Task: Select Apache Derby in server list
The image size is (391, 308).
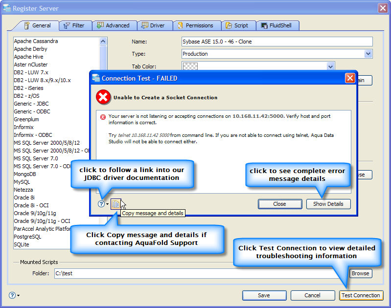Action: click(30, 49)
